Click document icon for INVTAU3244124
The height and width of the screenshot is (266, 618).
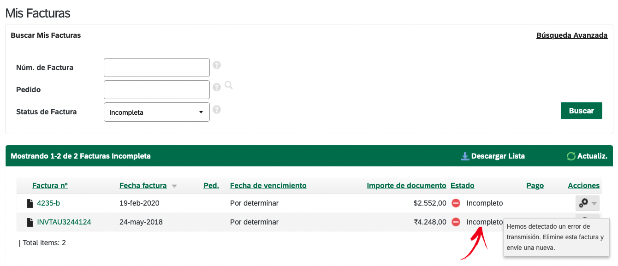30,222
